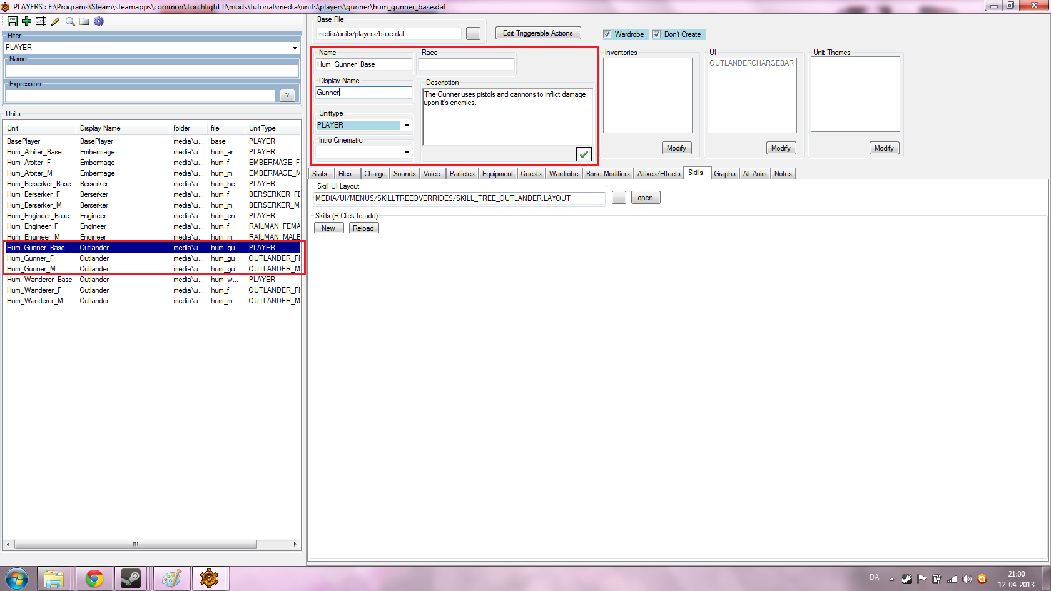The height and width of the screenshot is (591, 1051).
Task: Open the Sounds tab
Action: coord(404,174)
